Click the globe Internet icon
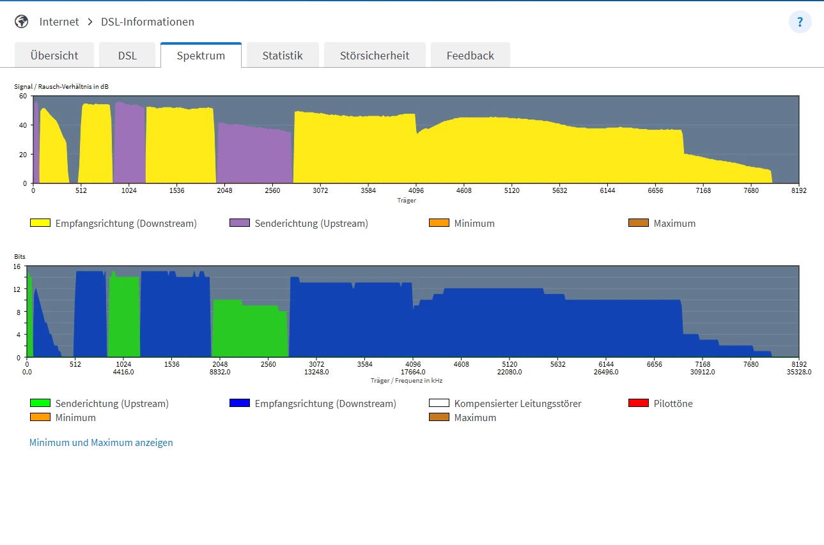 point(22,22)
